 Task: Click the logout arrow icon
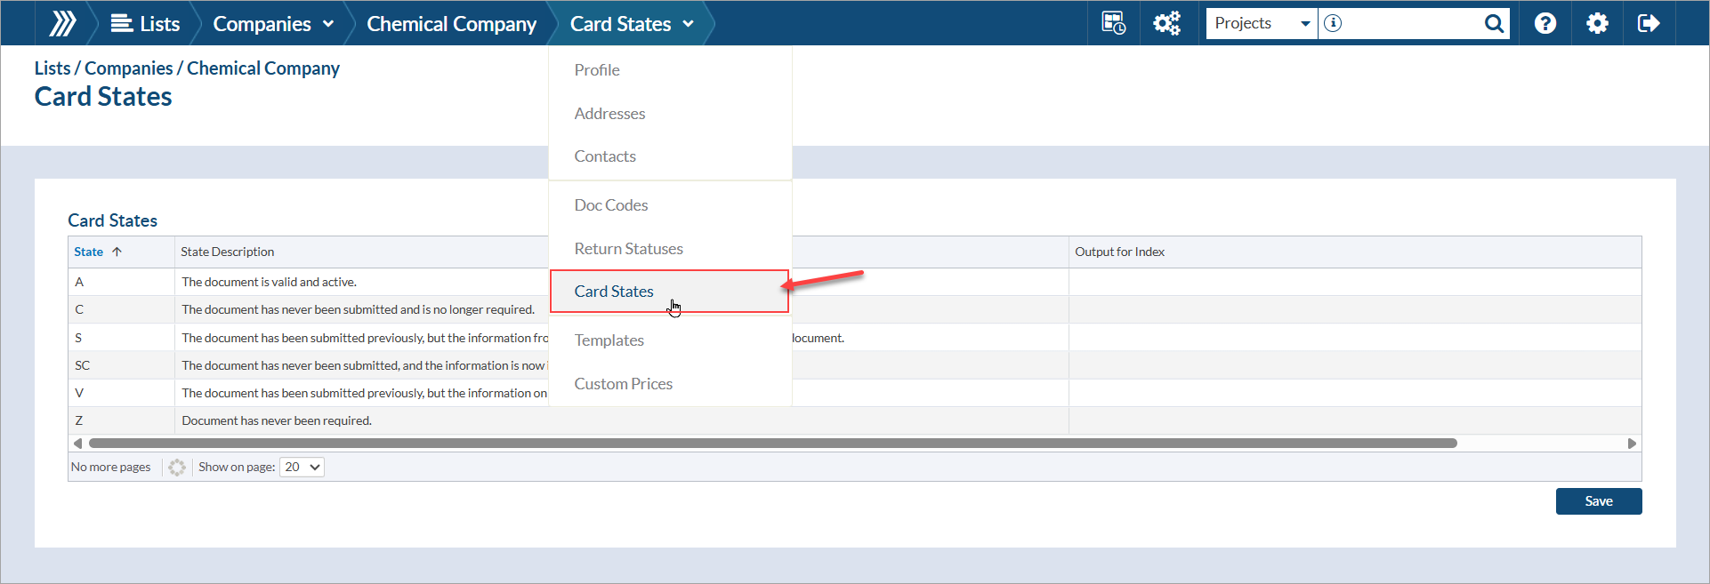(1649, 23)
